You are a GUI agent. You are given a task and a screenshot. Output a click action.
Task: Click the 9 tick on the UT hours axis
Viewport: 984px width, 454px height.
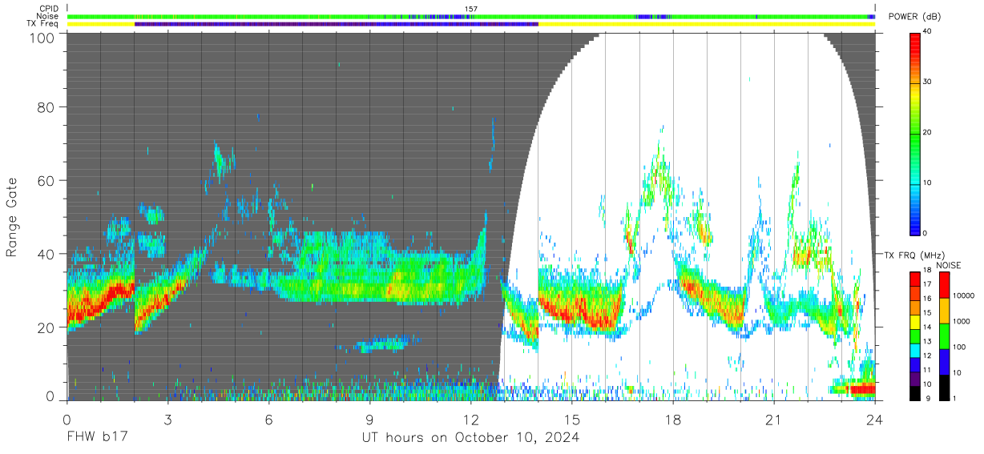[369, 420]
